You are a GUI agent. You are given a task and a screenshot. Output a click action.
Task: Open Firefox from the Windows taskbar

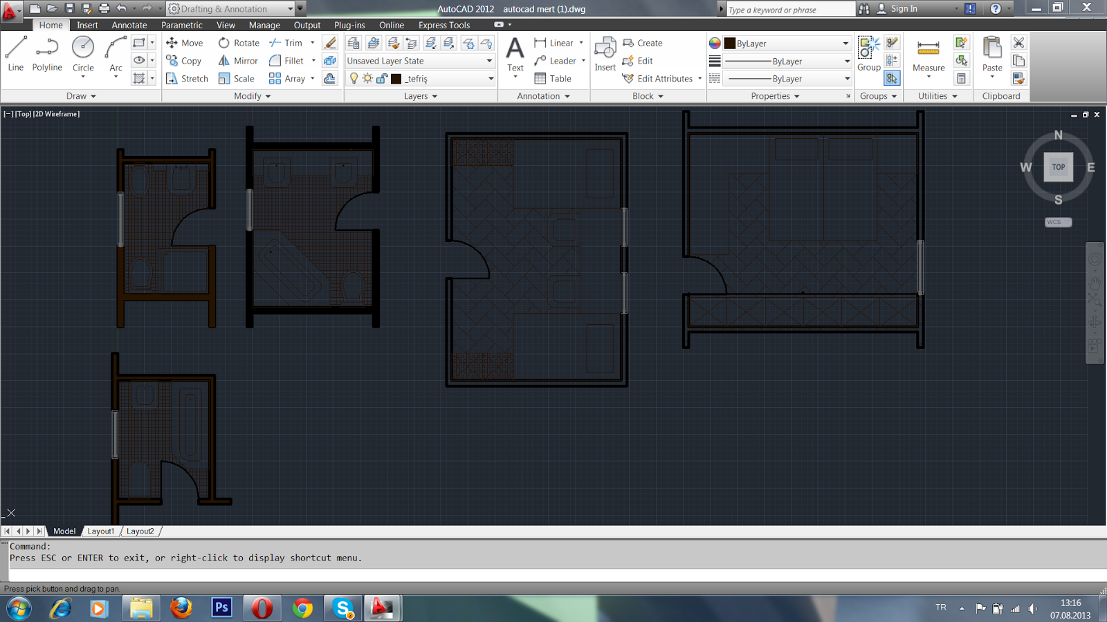[x=181, y=607]
